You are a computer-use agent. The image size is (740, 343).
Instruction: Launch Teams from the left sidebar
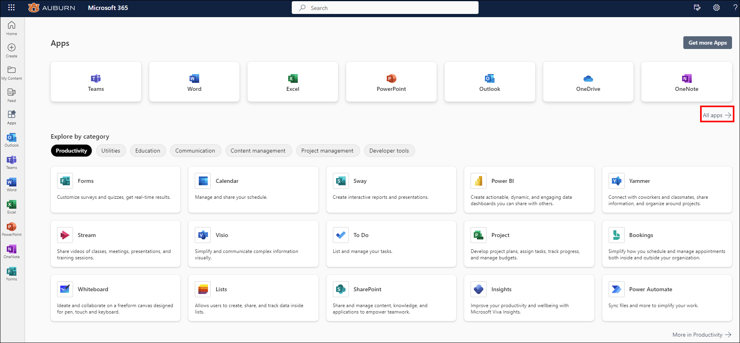pyautogui.click(x=12, y=162)
